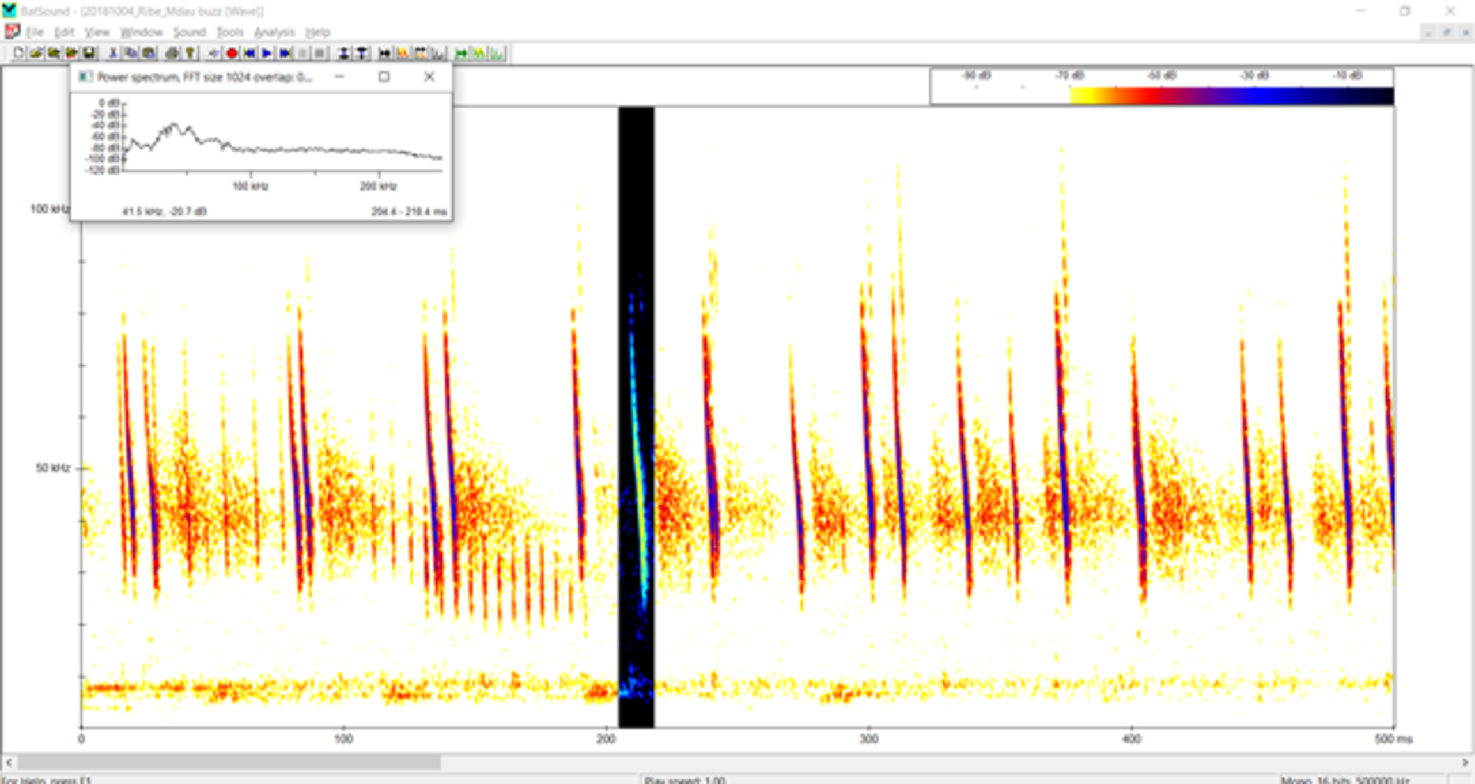Click the help question mark icon

point(190,54)
